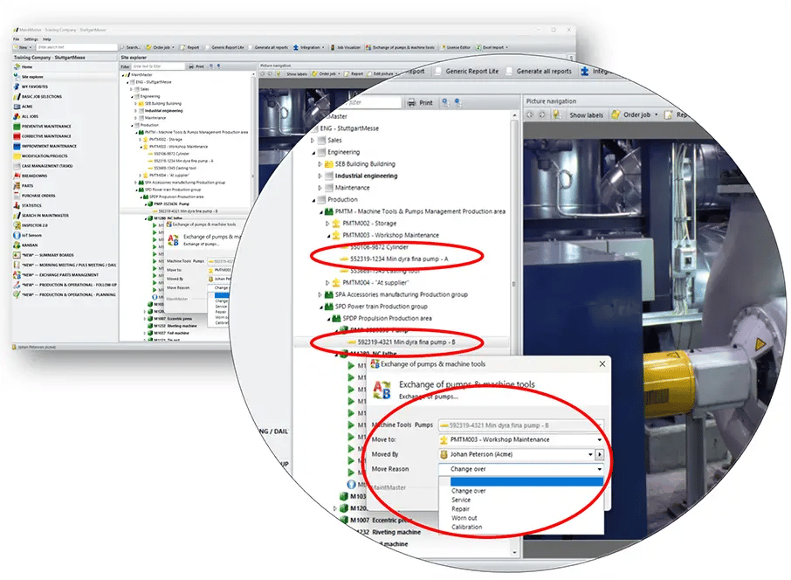Open the ACME sidebar entry
The height and width of the screenshot is (580, 791).
click(27, 107)
